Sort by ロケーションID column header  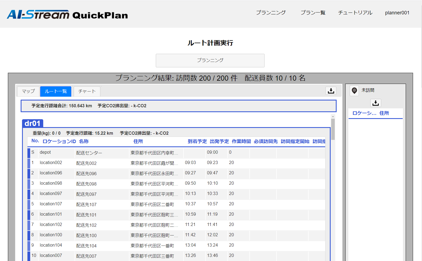click(59, 141)
